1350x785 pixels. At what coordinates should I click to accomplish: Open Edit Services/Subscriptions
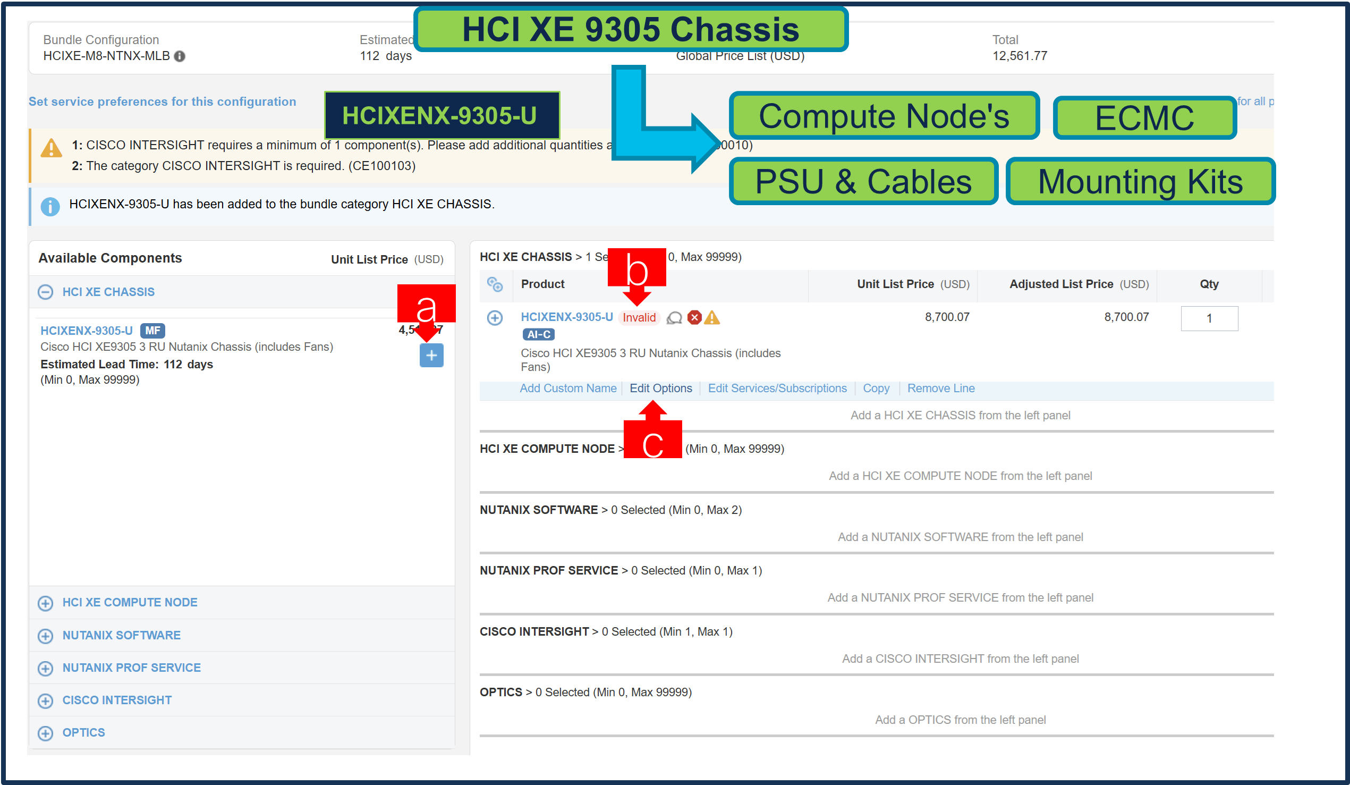(777, 388)
